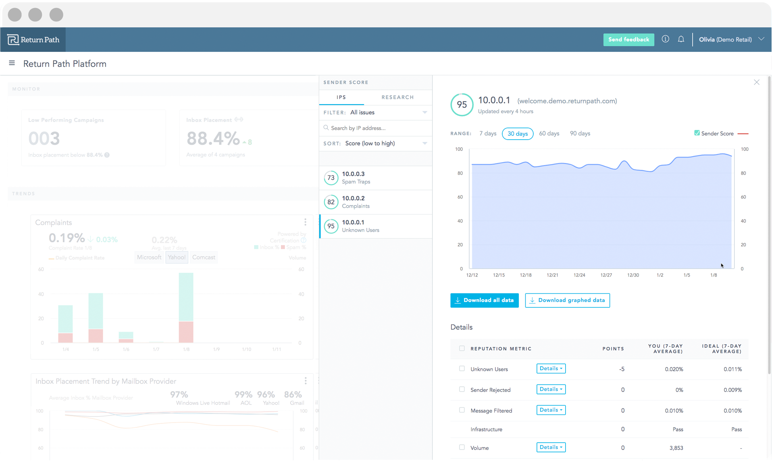This screenshot has height=462, width=774.
Task: Click the Certification info icon
Action: click(304, 240)
